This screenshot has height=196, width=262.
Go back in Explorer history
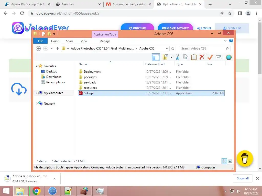[38, 48]
